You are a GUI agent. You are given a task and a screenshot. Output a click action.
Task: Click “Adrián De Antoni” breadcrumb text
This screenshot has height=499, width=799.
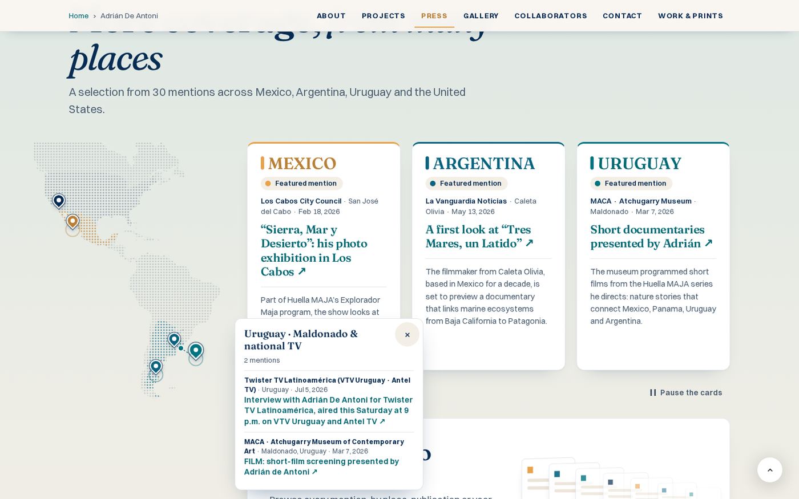129,16
